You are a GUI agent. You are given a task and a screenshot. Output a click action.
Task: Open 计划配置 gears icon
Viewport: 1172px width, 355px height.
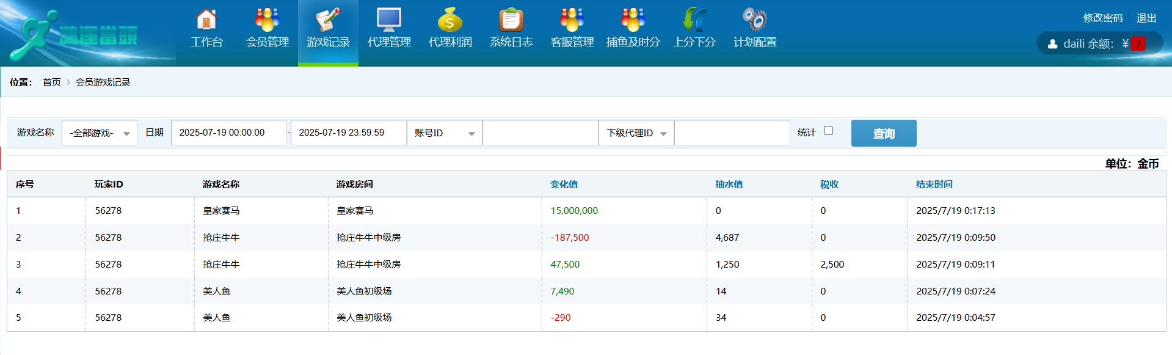coord(754,20)
